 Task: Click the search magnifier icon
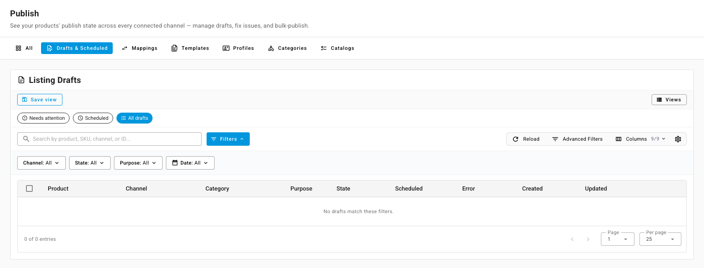(26, 139)
